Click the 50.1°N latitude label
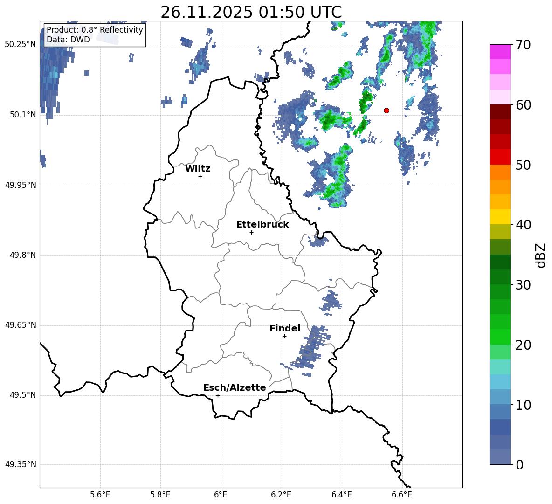 pos(23,115)
